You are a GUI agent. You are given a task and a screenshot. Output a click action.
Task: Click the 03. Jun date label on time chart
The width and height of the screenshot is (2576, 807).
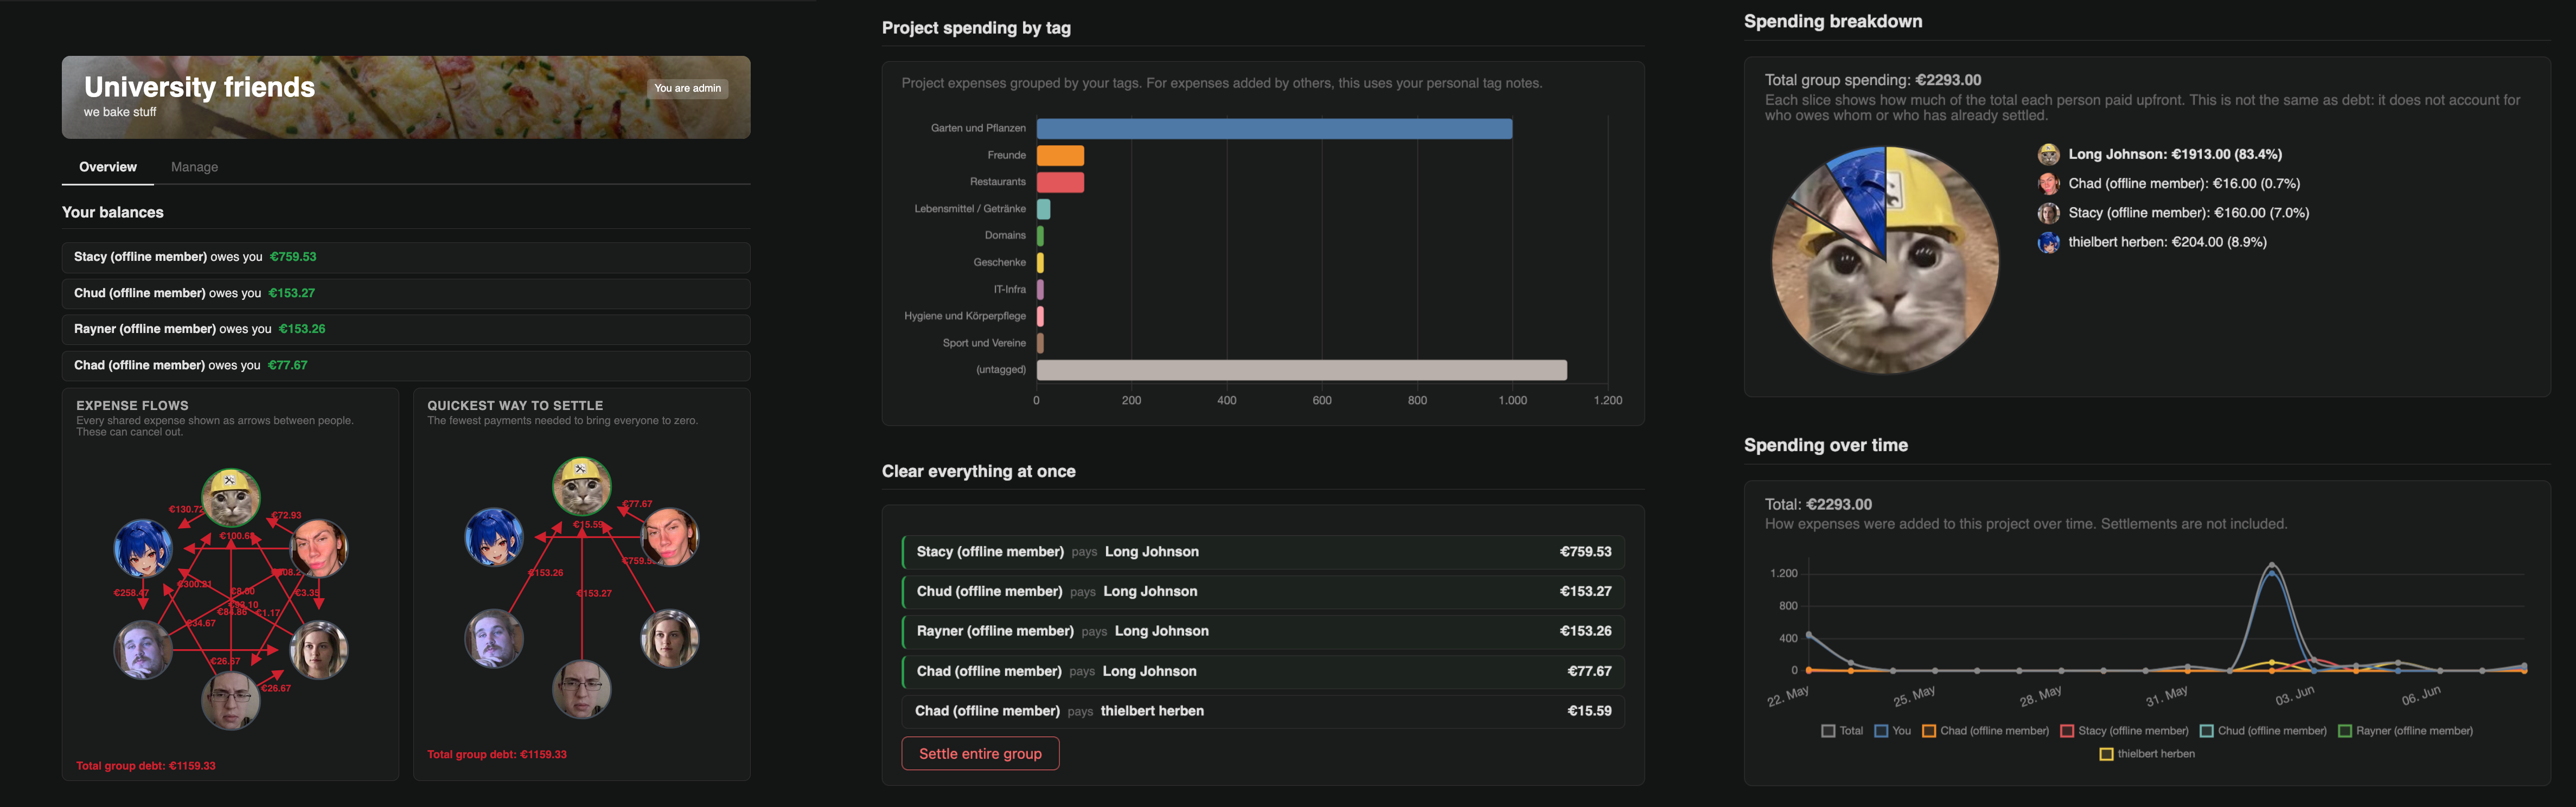tap(2294, 696)
